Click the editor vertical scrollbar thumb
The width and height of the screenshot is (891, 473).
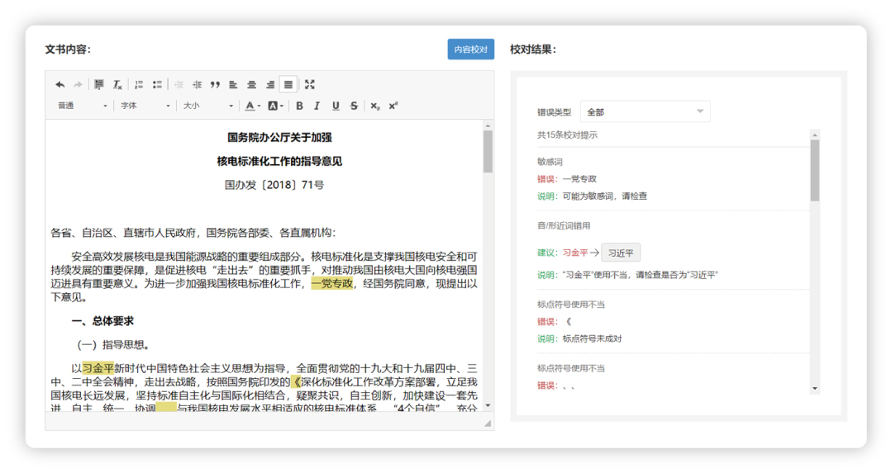tap(488, 152)
